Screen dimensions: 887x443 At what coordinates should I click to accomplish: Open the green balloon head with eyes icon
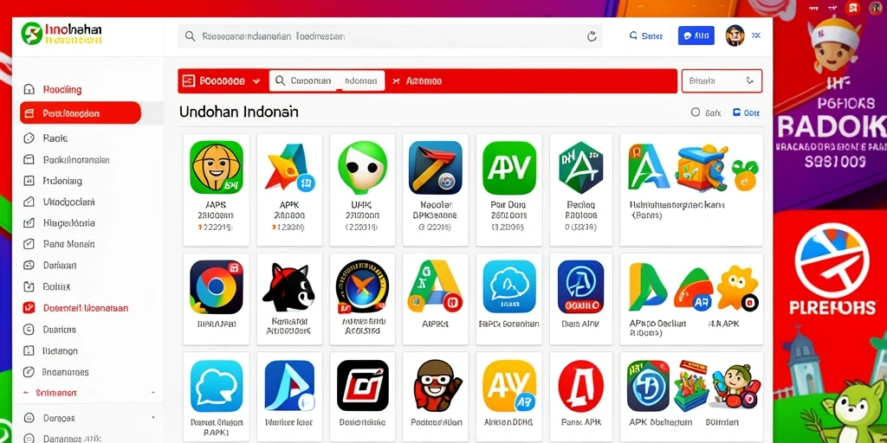[x=362, y=167]
